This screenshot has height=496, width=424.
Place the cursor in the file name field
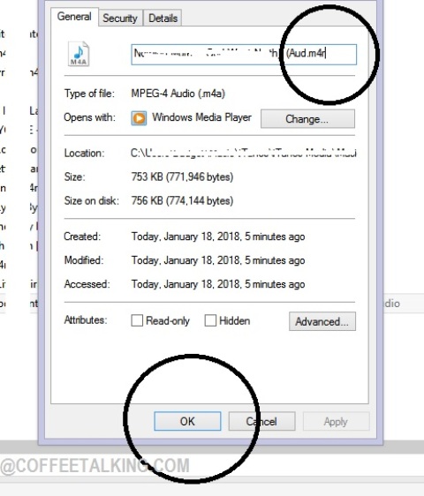tap(244, 55)
